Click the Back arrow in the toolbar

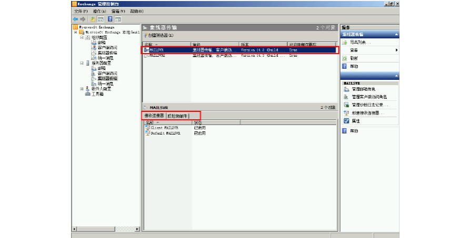click(75, 19)
